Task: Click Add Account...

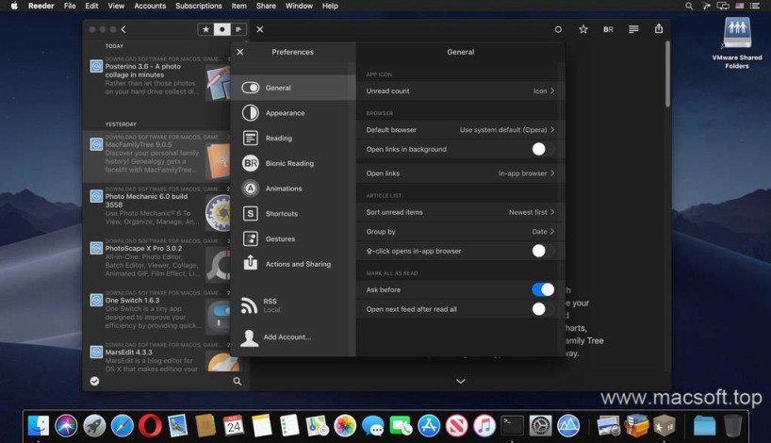Action: (x=287, y=336)
